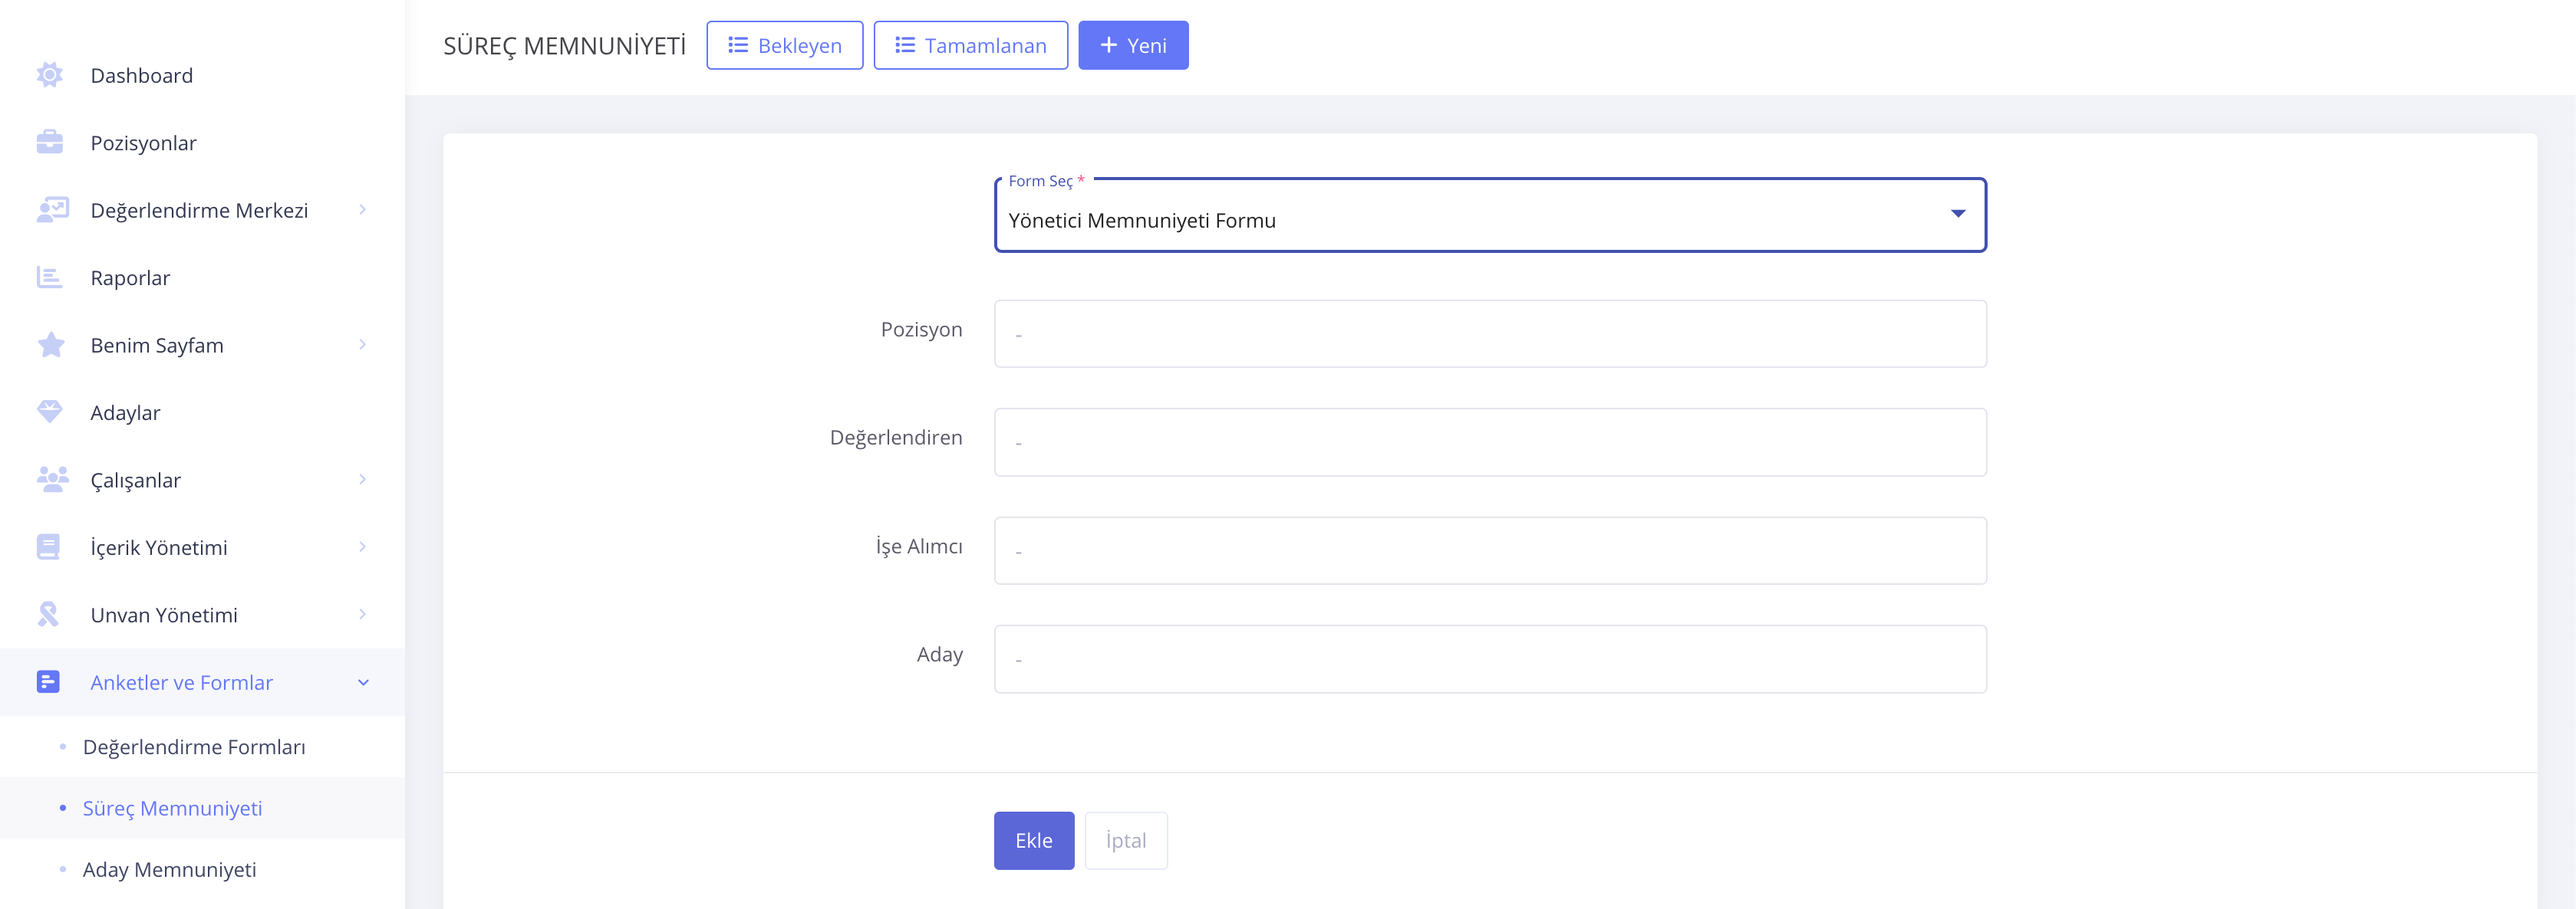The image size is (2576, 909).
Task: Go to Aday Memnuniyeti submenu item
Action: [169, 870]
